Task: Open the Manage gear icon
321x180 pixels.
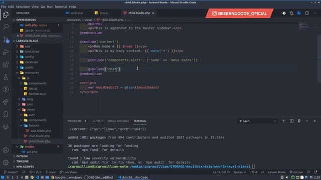Action: pos(6,162)
